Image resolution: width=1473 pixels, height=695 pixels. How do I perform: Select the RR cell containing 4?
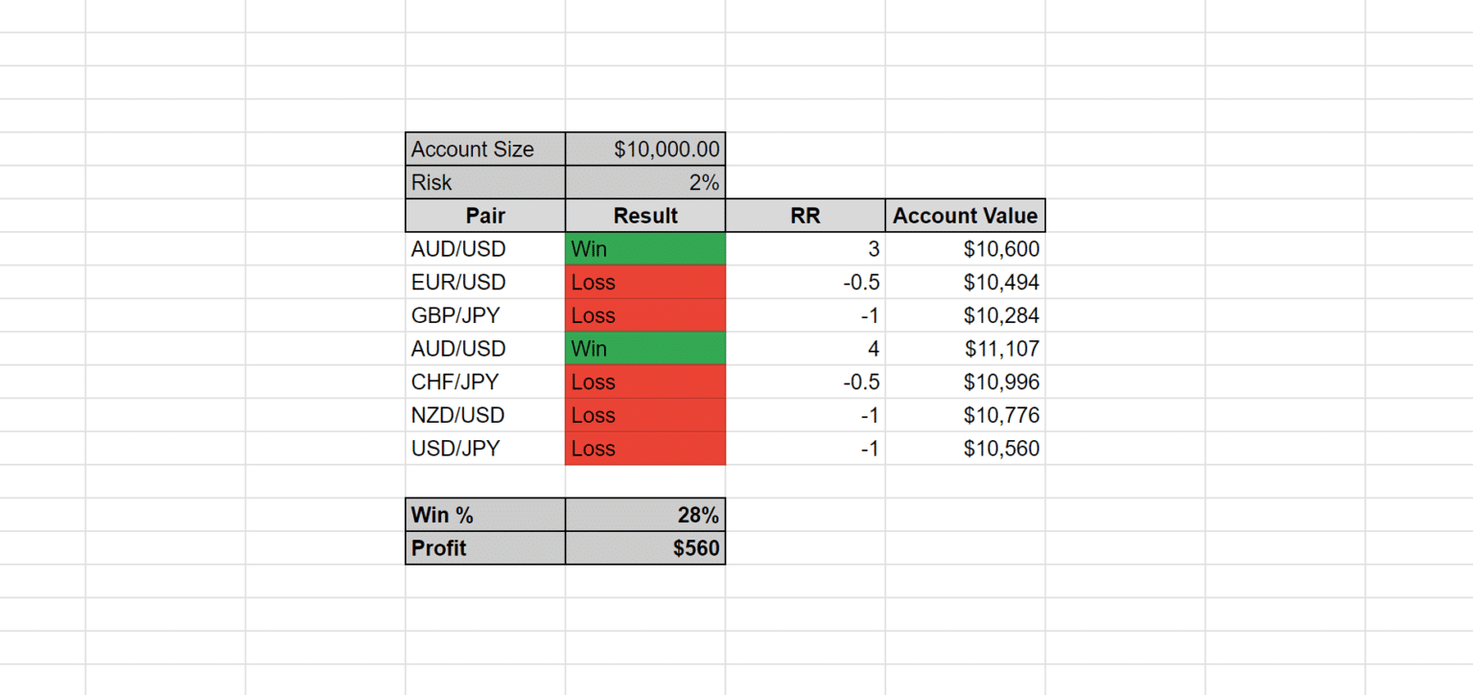[806, 349]
